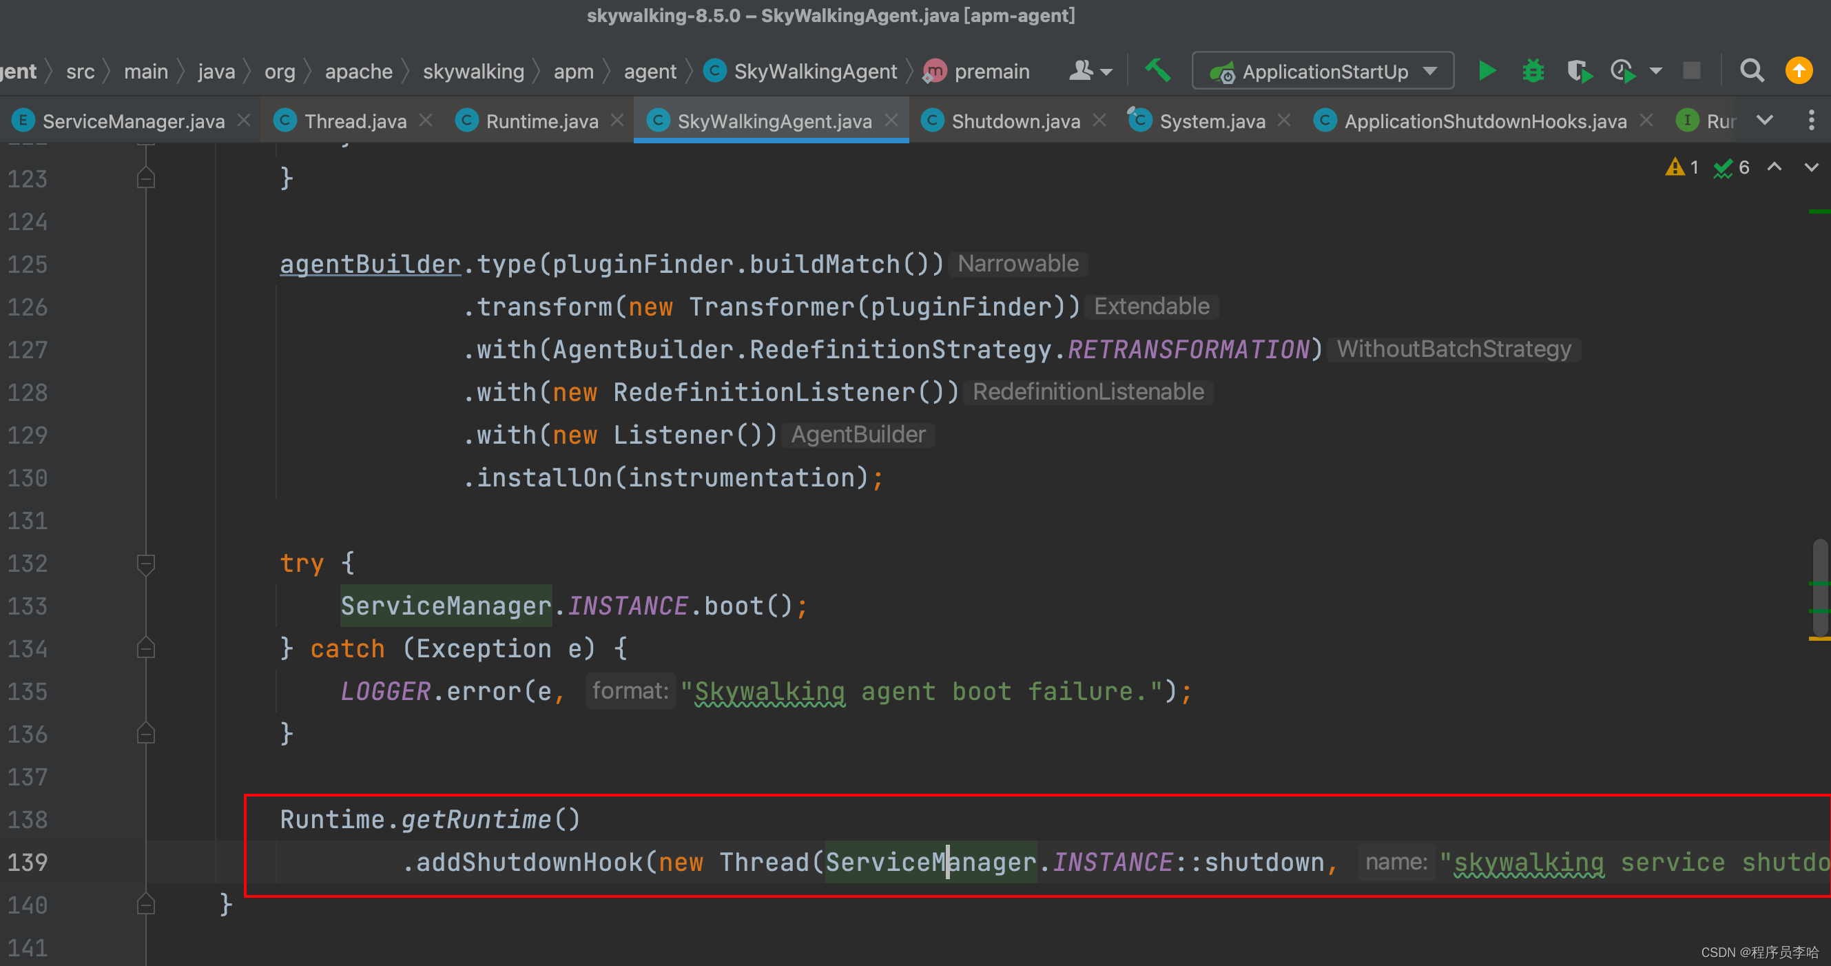Collapse the try block fold marker at line 132
The width and height of the screenshot is (1831, 966).
tap(146, 564)
